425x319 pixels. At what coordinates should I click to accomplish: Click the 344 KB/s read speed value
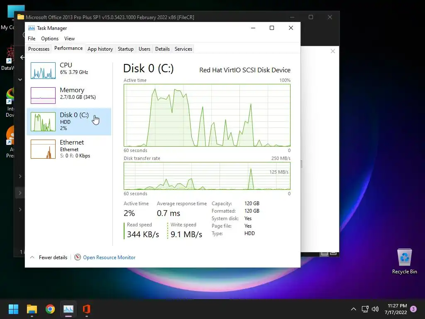tap(143, 234)
